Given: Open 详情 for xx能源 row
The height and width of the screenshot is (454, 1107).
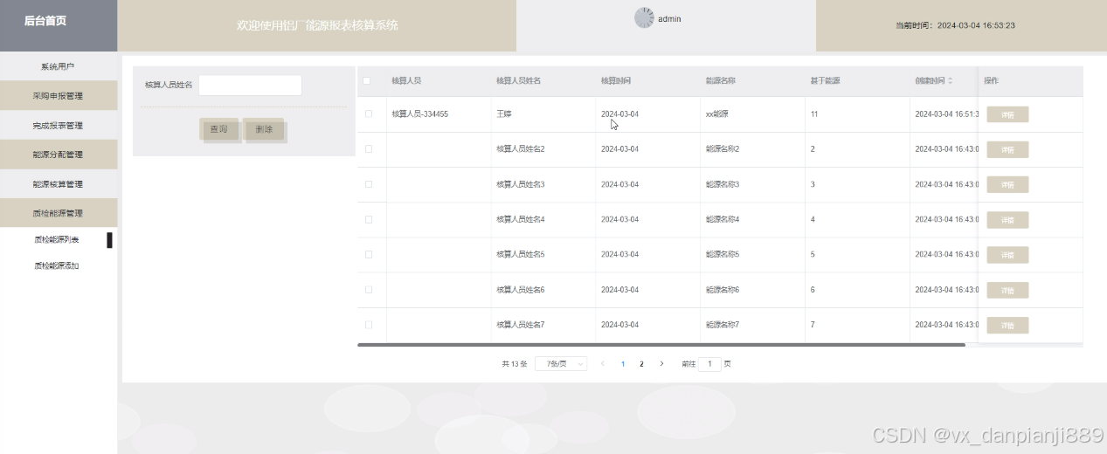Looking at the screenshot, I should click(1007, 114).
